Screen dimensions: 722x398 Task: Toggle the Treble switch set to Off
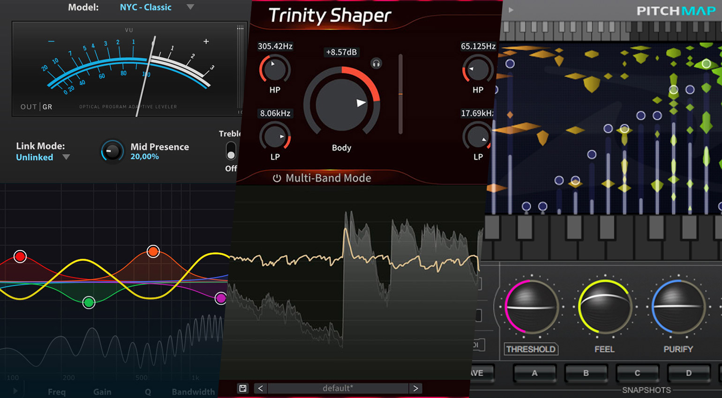(231, 151)
